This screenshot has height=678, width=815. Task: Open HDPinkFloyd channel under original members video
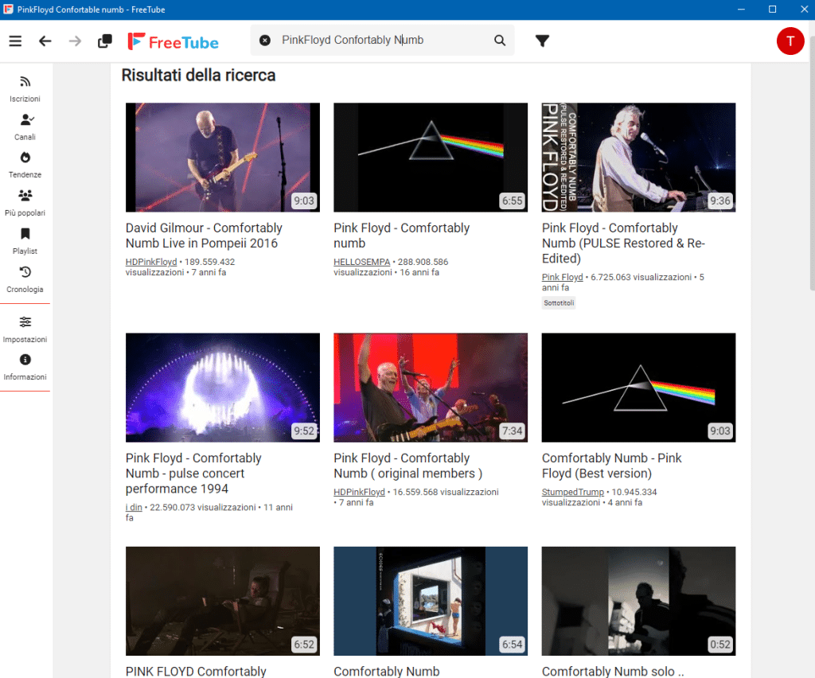pyautogui.click(x=359, y=492)
